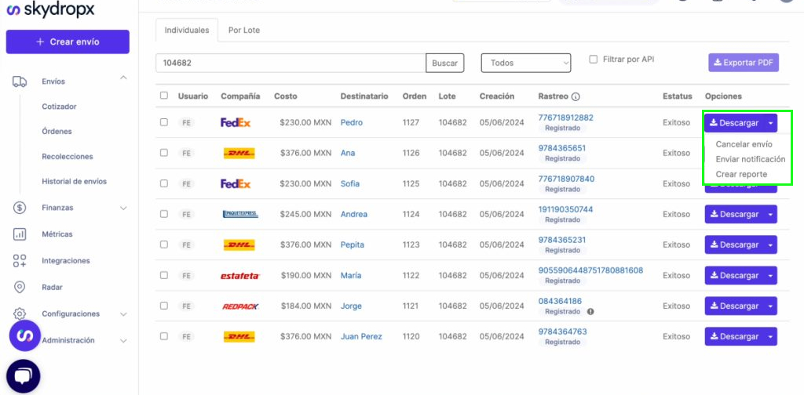This screenshot has width=804, height=395.
Task: Expand the Configuraciones sidebar section
Action: pos(123,314)
